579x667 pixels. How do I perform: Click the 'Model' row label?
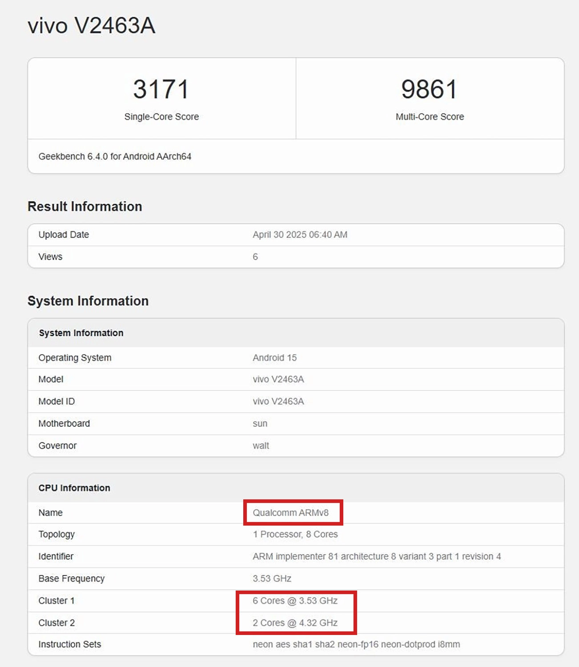pos(51,379)
